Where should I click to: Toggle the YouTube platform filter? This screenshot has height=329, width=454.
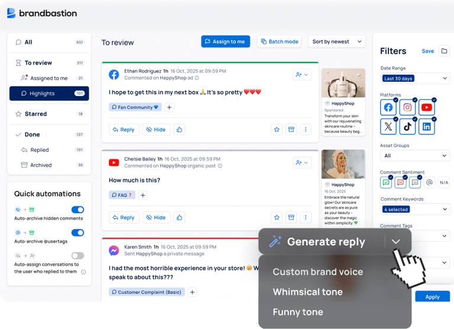[427, 107]
